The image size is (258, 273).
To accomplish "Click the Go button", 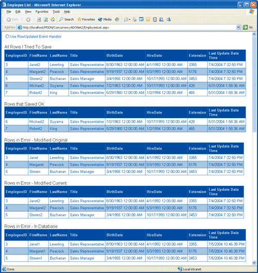I will pyautogui.click(x=248, y=27).
